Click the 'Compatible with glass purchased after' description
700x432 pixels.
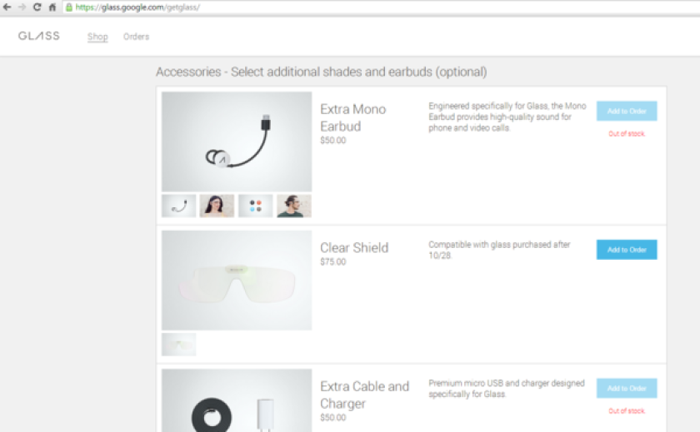coord(499,250)
